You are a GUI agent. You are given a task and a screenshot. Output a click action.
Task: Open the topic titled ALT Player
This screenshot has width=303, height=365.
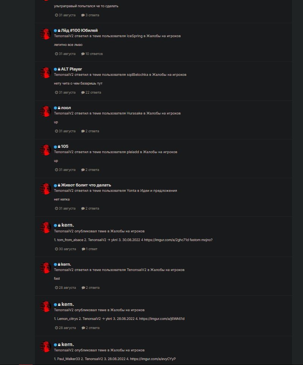pos(71,69)
